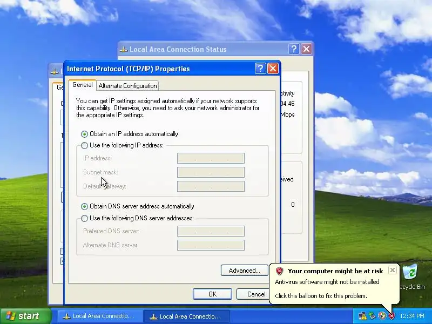Viewport: 432px width, 324px height.
Task: Click Help icon in Local Area Connection Status
Action: coord(294,49)
